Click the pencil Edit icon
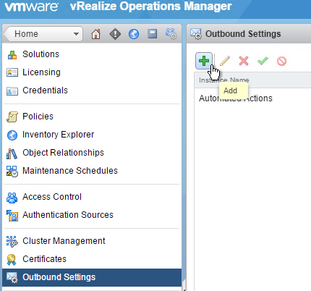The image size is (311, 291). coord(225,61)
